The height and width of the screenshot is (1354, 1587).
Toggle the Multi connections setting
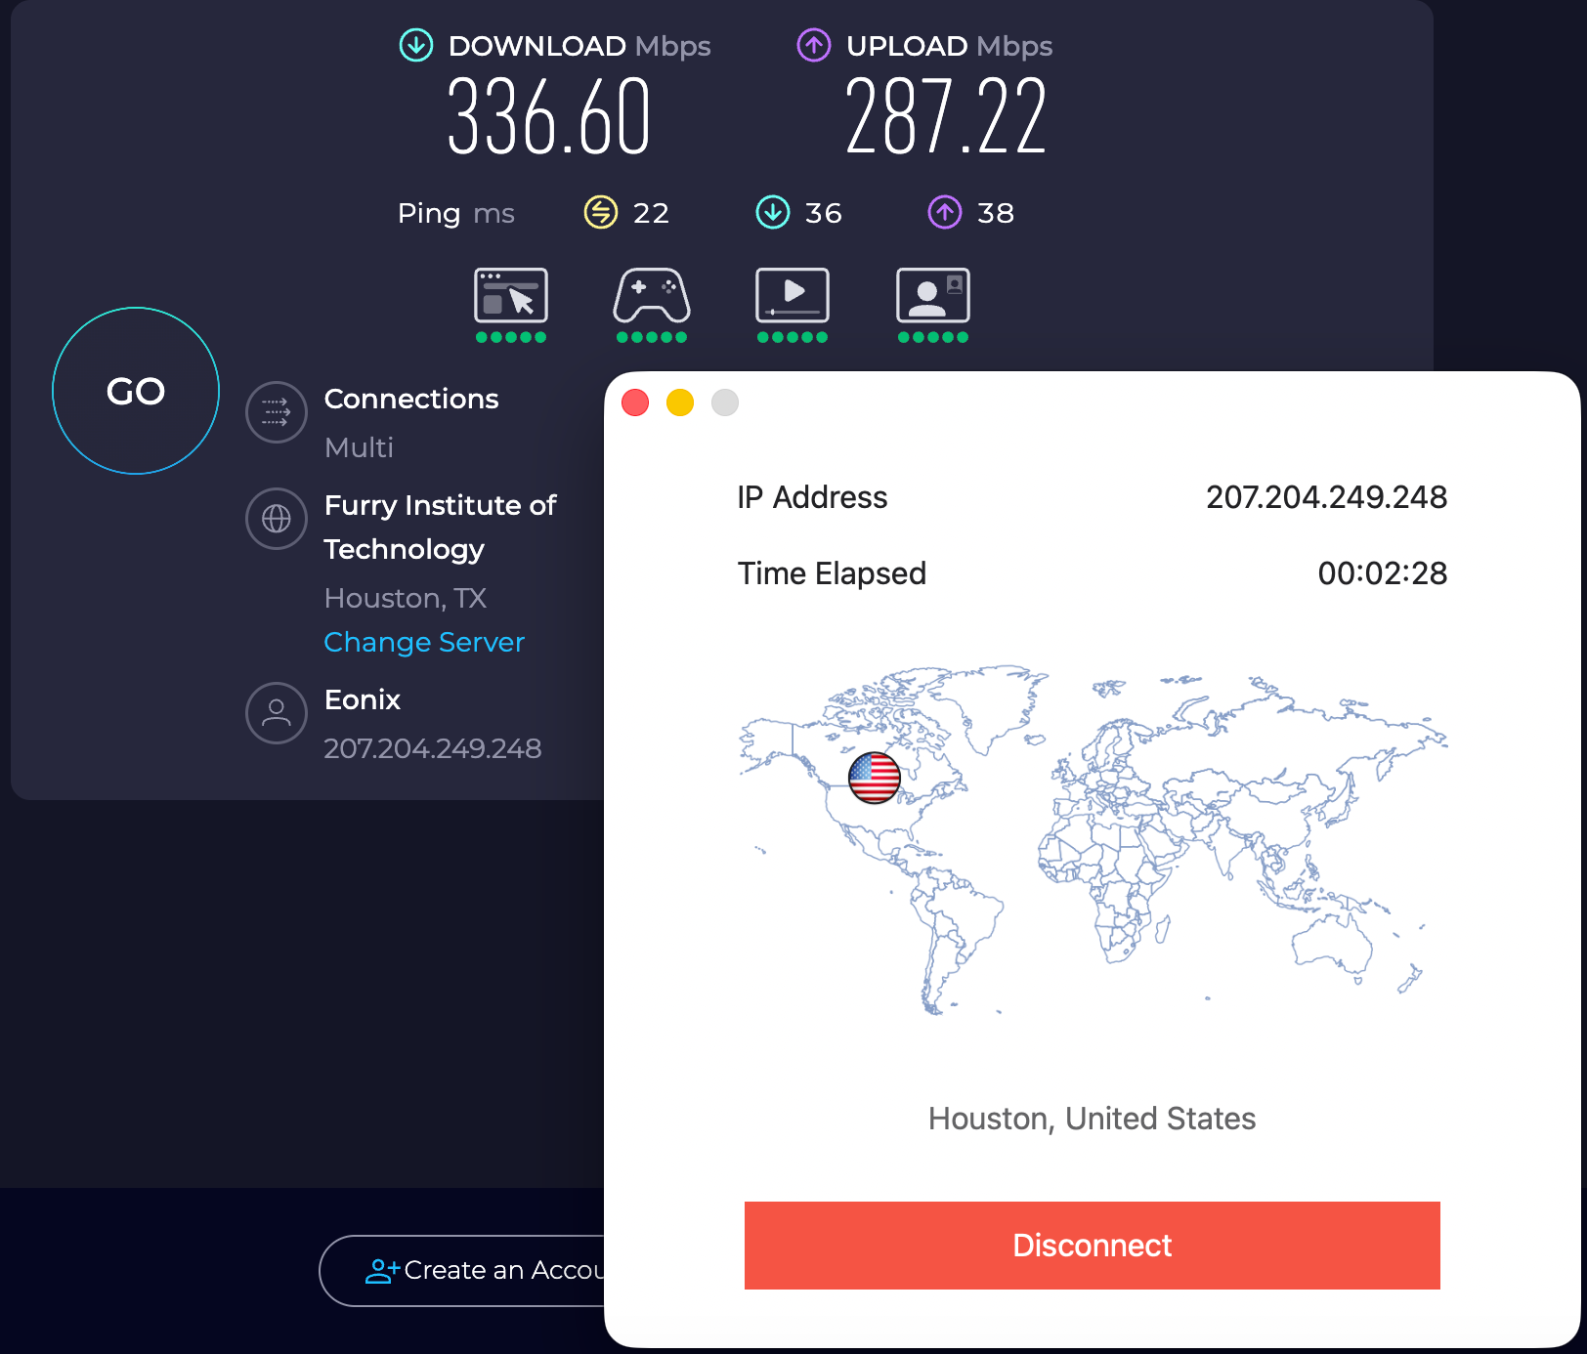pos(359,447)
